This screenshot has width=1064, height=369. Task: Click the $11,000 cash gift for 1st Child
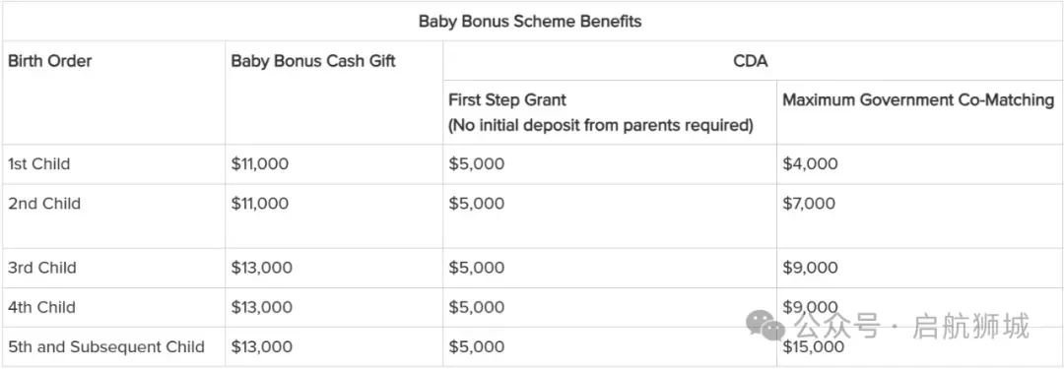click(x=260, y=164)
